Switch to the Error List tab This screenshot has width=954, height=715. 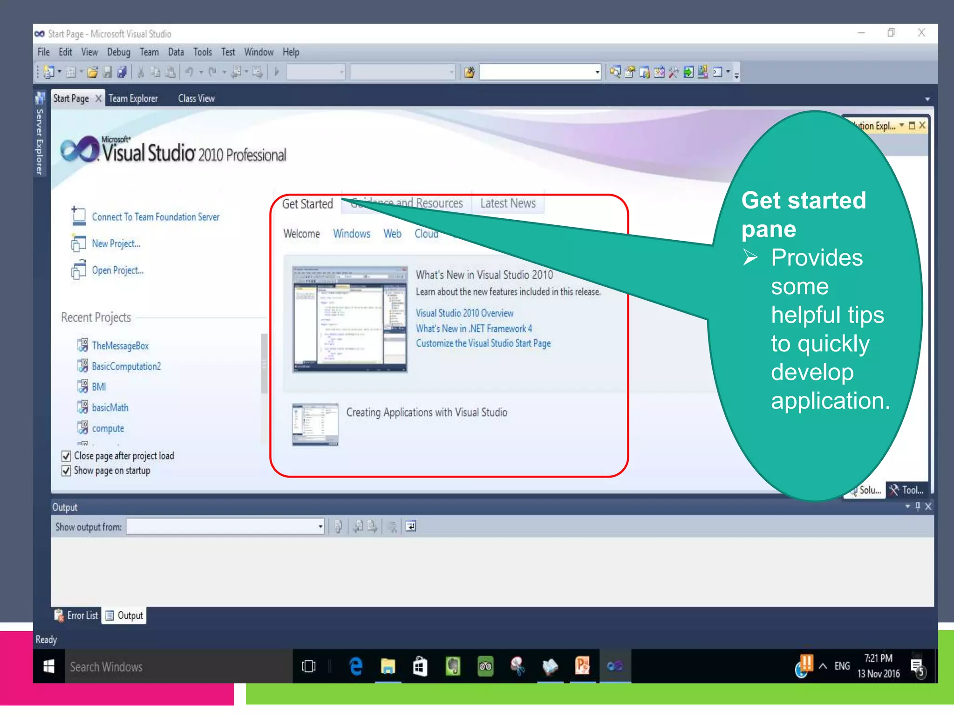pyautogui.click(x=77, y=615)
